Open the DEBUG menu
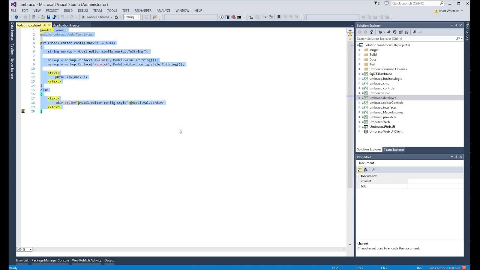The width and height of the screenshot is (480, 270). point(82,10)
